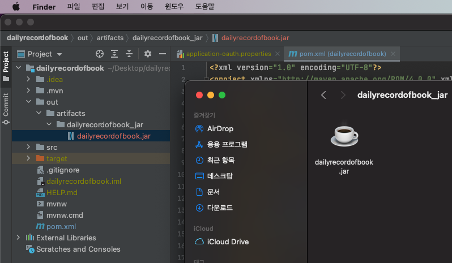The height and width of the screenshot is (263, 452).
Task: Click the Scratches and Consoles icon
Action: [30, 249]
